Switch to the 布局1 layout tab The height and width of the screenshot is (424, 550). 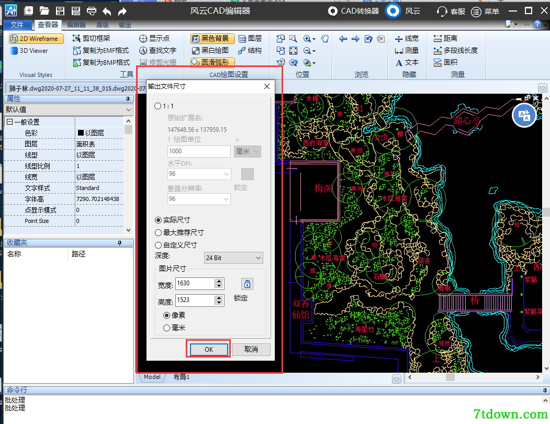pos(182,377)
